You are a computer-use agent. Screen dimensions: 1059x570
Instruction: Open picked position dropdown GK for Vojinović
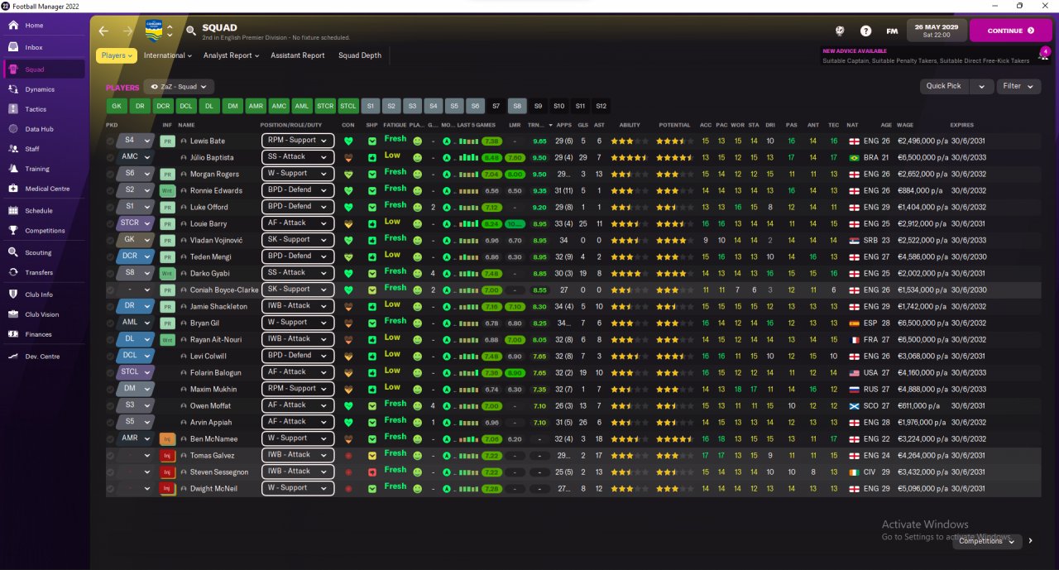pyautogui.click(x=137, y=240)
